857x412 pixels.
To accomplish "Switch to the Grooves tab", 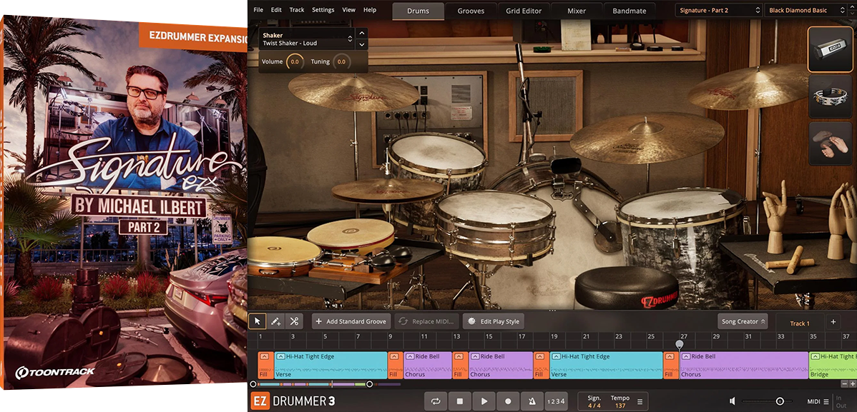I will [x=471, y=11].
